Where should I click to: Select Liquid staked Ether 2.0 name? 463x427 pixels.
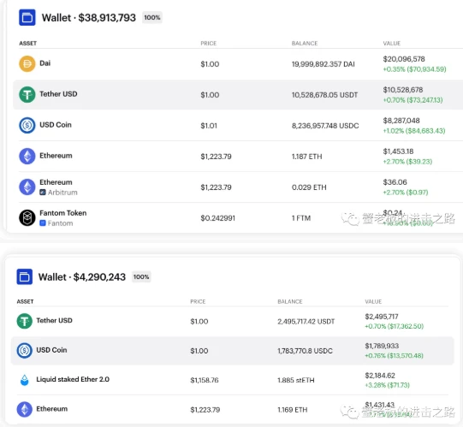point(73,379)
